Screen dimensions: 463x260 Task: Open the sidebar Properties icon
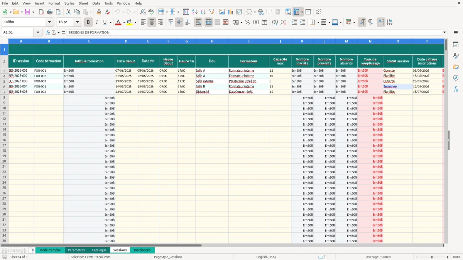[x=456, y=44]
